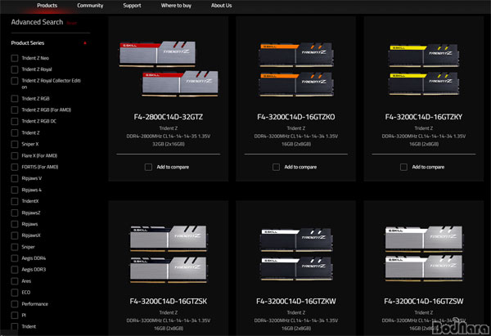This screenshot has height=336, width=491.
Task: Open the F4-3200C14D-16GTZKO orange memory image
Action: click(x=296, y=69)
